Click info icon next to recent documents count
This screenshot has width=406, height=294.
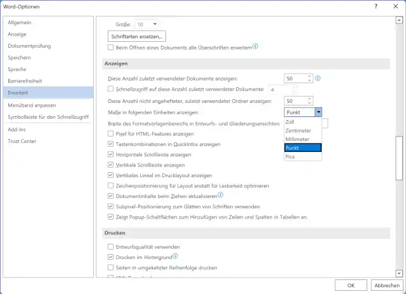click(x=318, y=78)
